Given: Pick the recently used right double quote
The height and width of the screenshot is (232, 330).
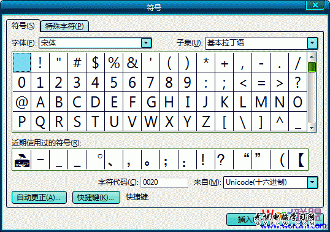Looking at the screenshot, I should pyautogui.click(x=261, y=160).
